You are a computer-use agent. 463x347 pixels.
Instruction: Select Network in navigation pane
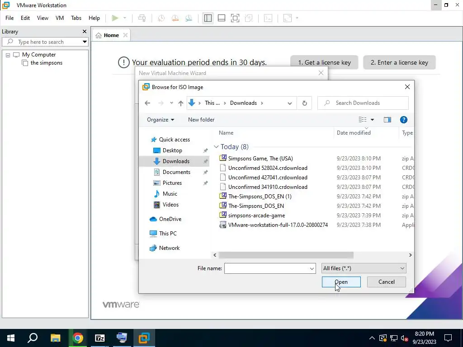(x=169, y=248)
